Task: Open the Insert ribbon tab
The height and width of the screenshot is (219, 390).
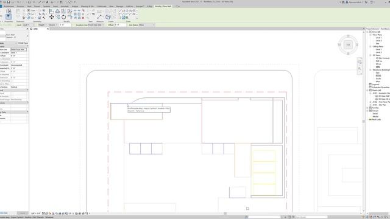Action: pos(55,6)
